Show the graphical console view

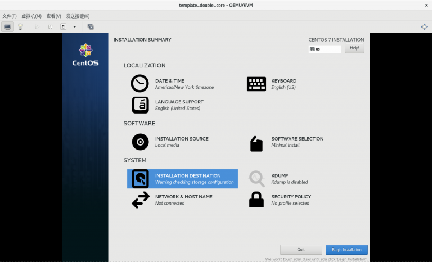(7, 27)
